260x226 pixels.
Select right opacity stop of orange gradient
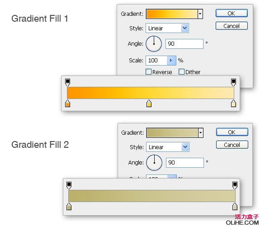[233, 82]
